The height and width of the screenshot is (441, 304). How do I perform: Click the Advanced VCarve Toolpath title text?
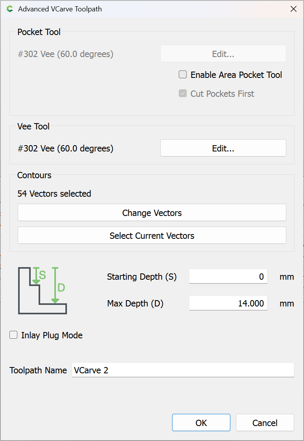[60, 9]
